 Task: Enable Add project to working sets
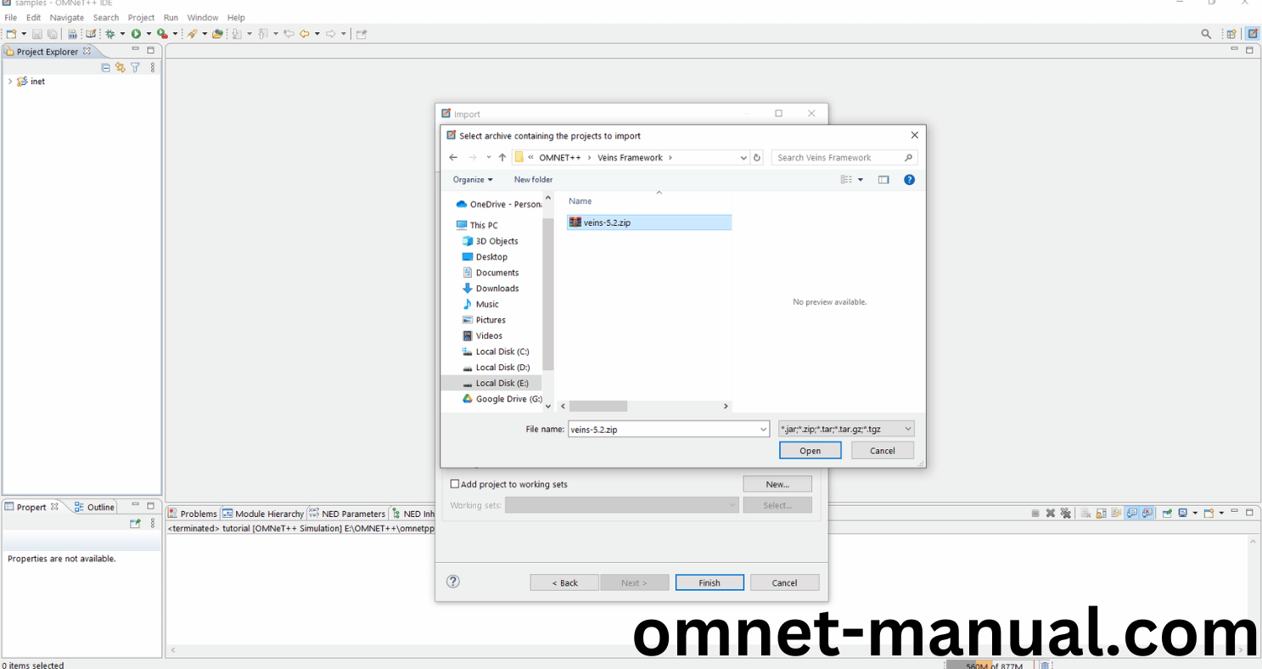[x=455, y=483]
